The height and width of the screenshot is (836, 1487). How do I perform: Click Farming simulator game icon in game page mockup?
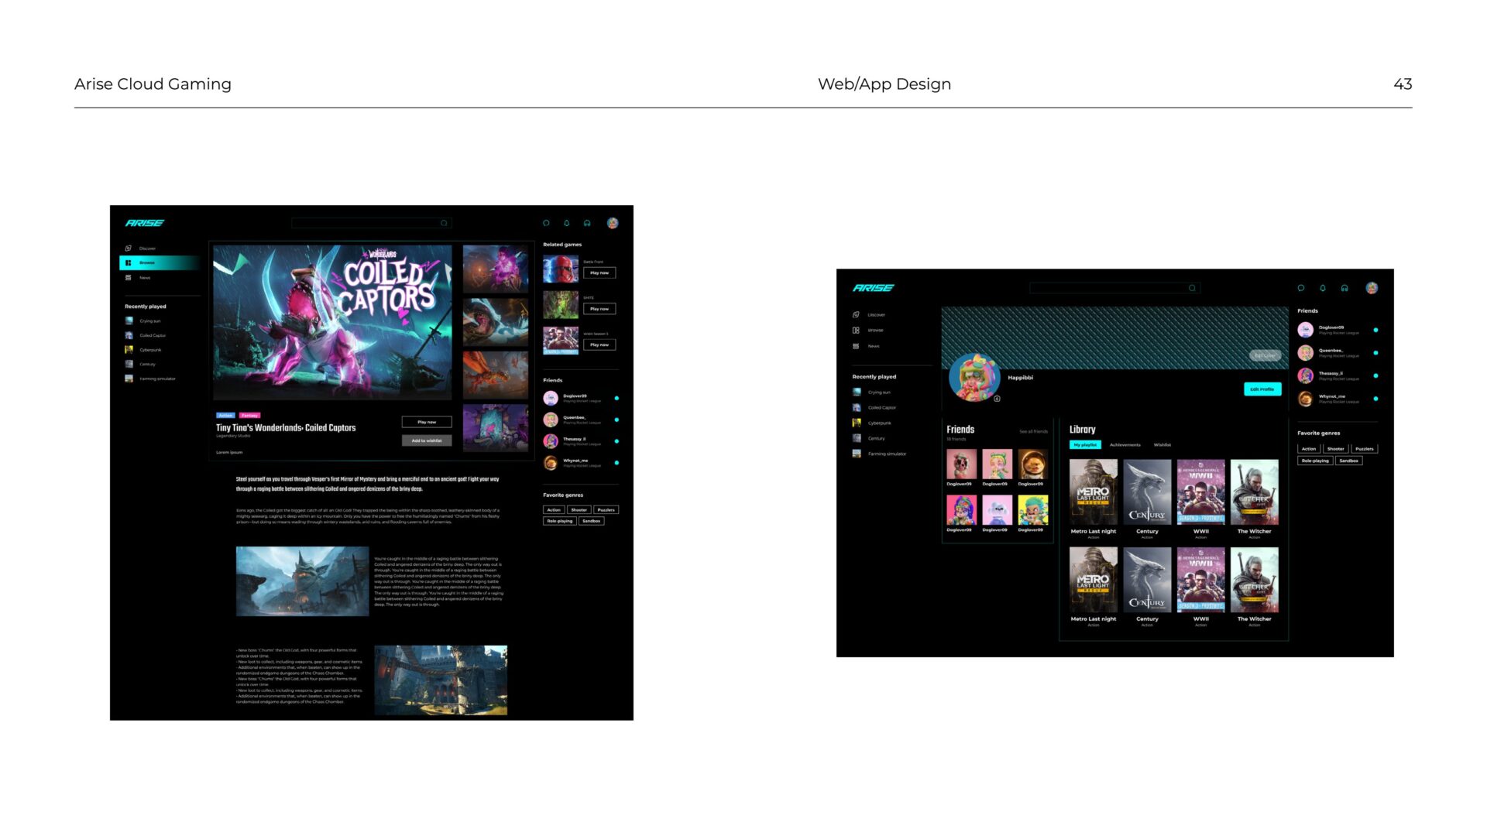(129, 379)
